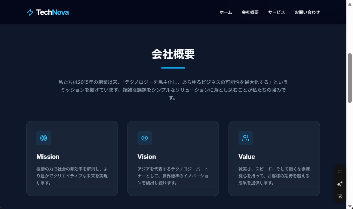
Task: Select the Mission card
Action: pos(72,158)
